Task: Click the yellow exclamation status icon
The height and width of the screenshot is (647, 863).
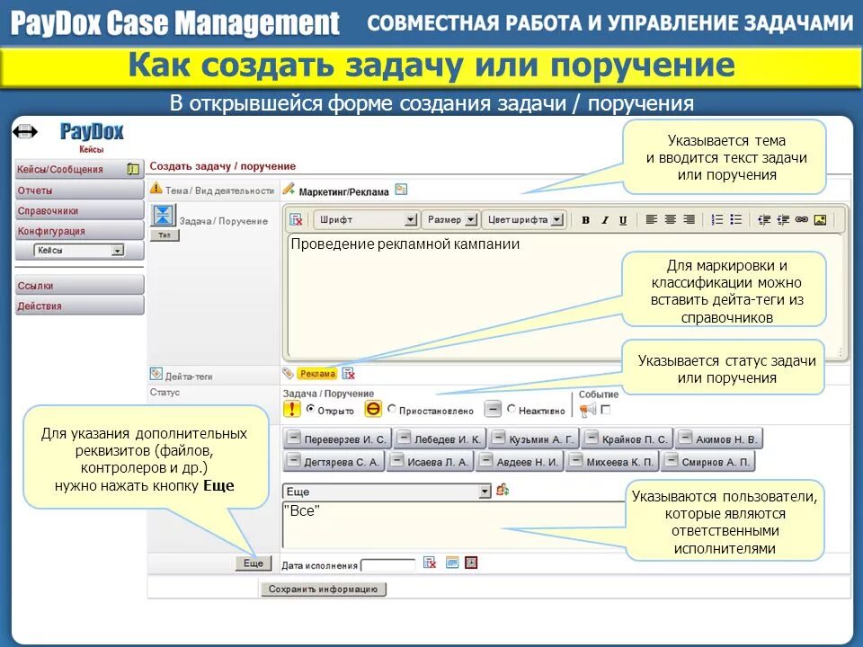Action: (291, 409)
